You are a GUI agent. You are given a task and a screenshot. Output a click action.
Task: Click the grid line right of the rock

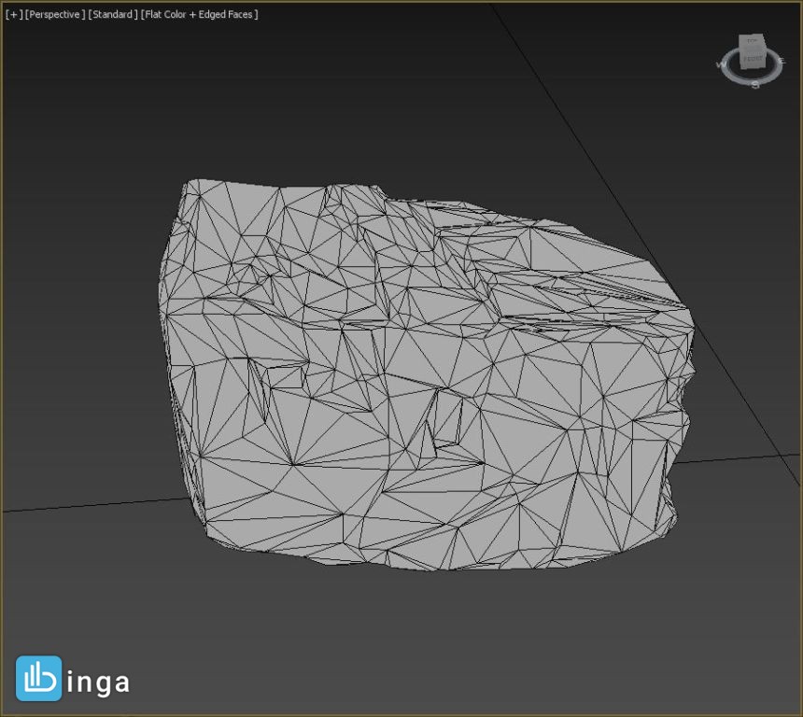[x=738, y=458]
